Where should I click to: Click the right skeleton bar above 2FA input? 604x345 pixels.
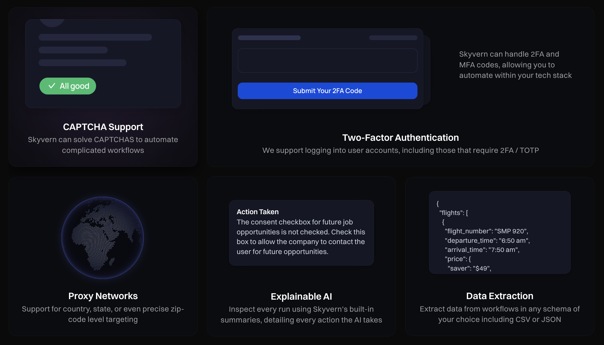pos(393,38)
